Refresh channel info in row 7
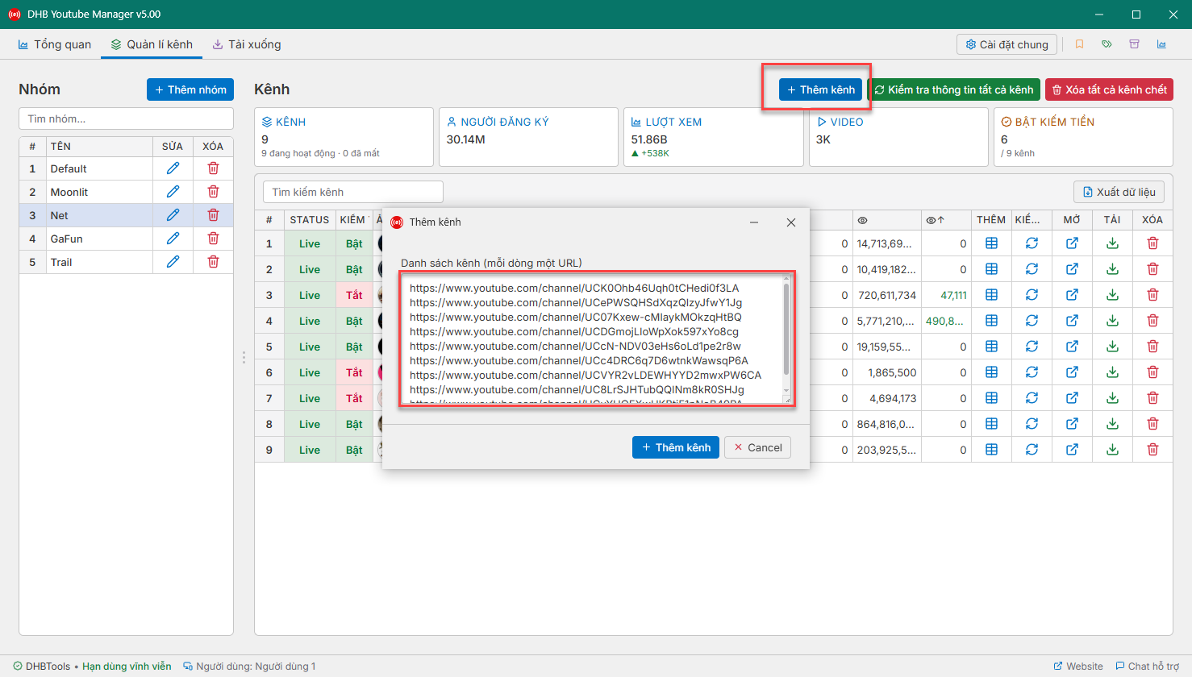 [x=1032, y=398]
